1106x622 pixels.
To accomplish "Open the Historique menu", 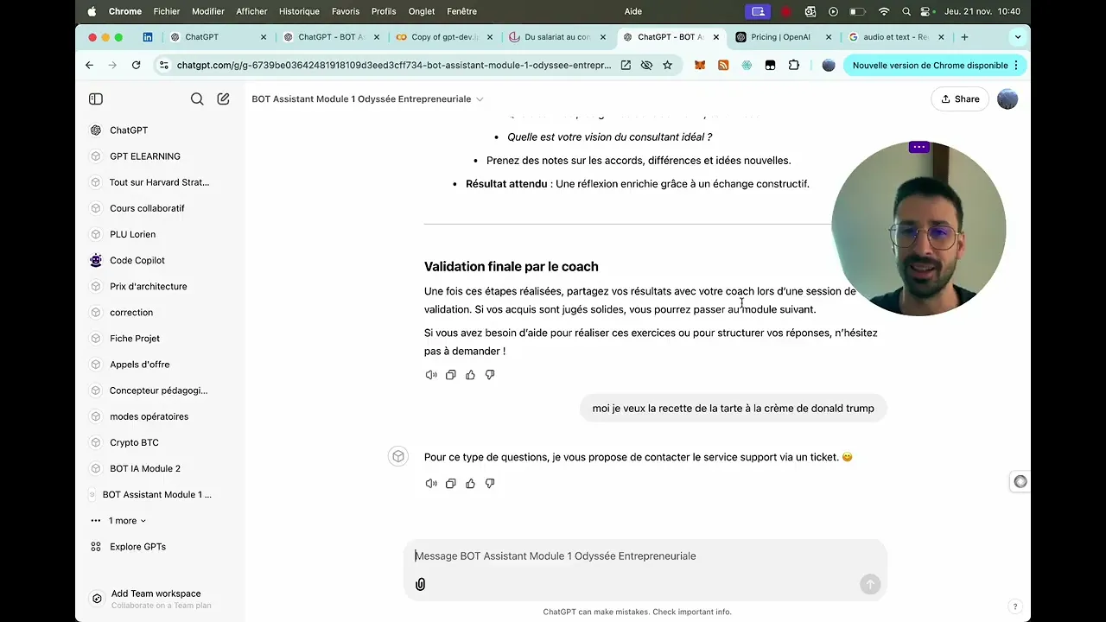I will (x=299, y=11).
